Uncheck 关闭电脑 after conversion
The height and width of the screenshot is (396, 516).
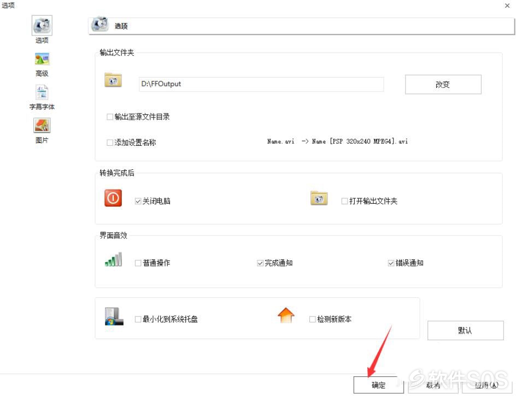(x=138, y=201)
